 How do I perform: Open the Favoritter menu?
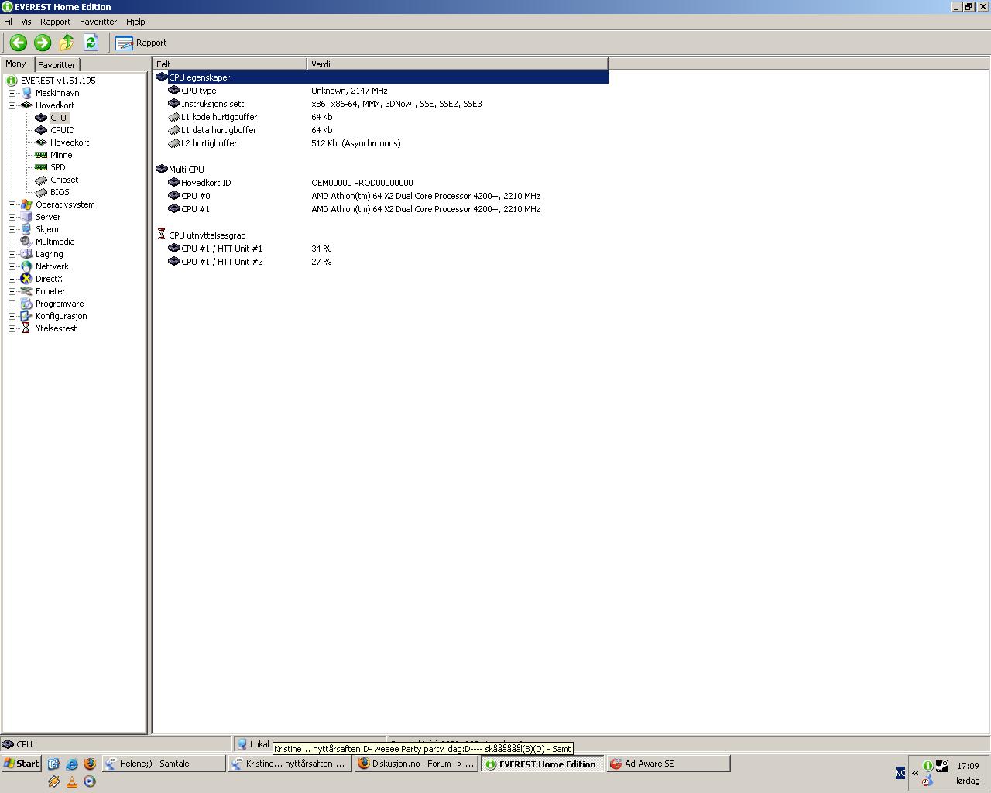point(98,22)
